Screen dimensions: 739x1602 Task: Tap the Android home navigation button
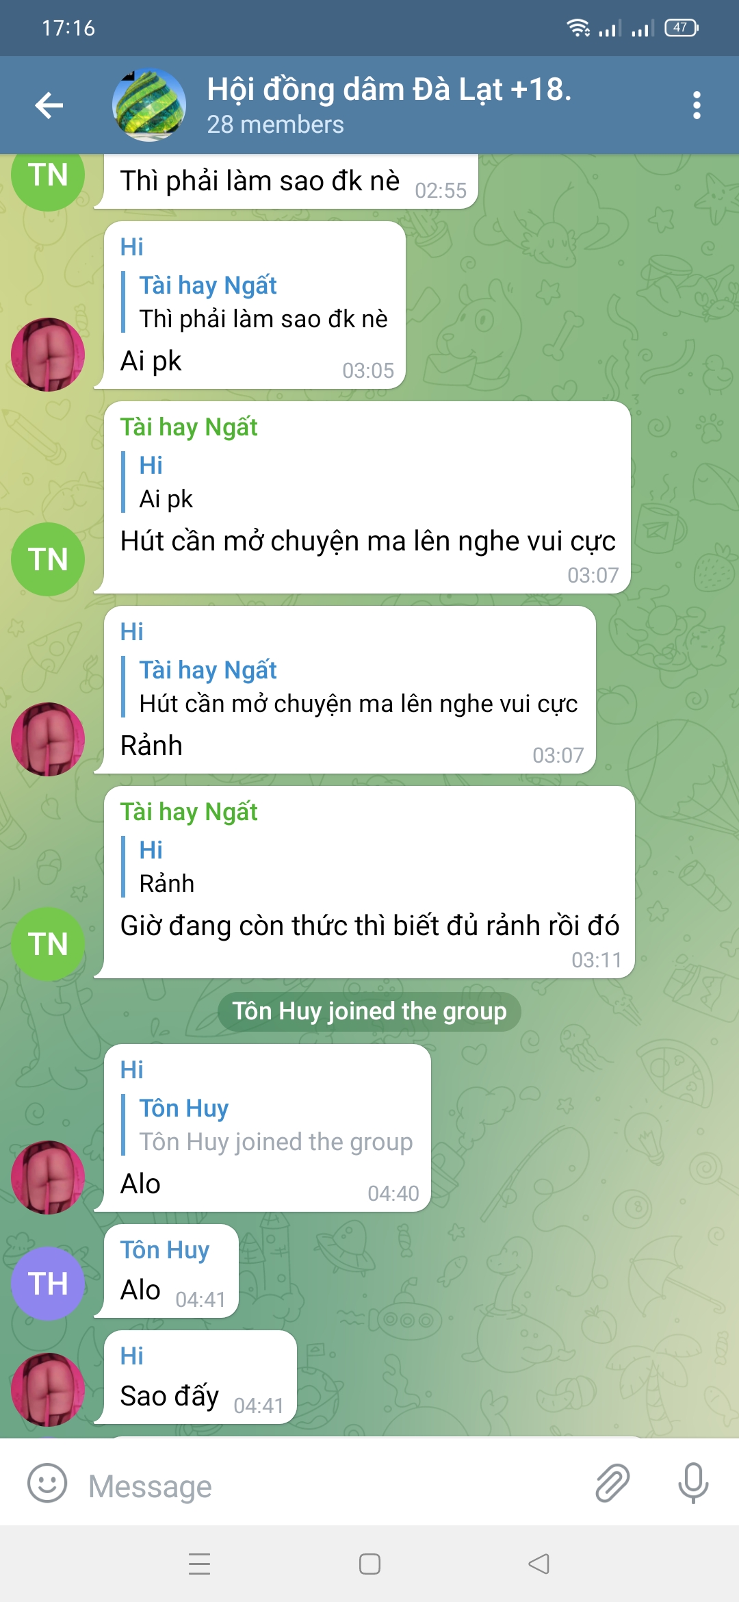coord(369,1564)
